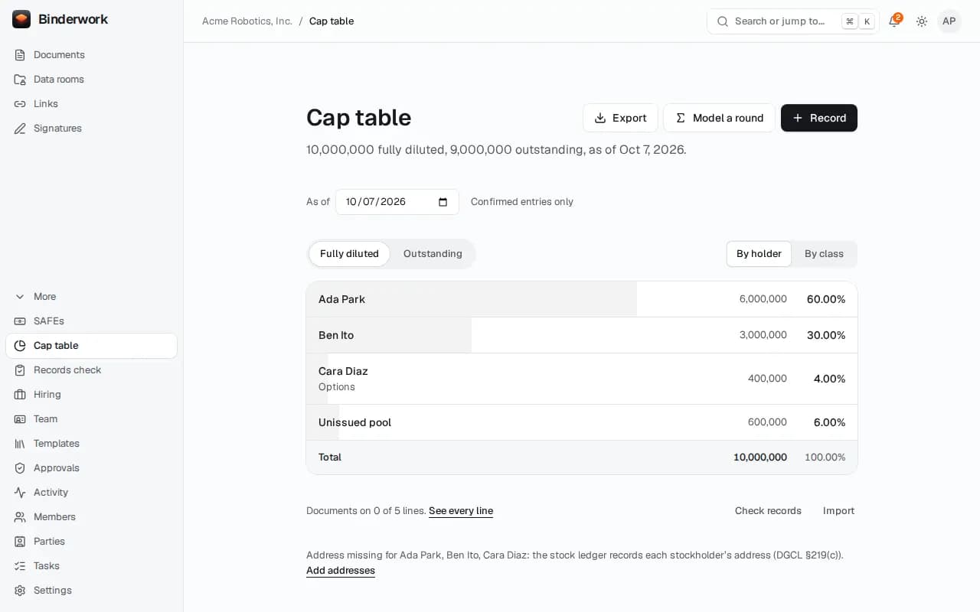Select the Ada Park row
The width and height of the screenshot is (980, 612).
[x=582, y=299]
